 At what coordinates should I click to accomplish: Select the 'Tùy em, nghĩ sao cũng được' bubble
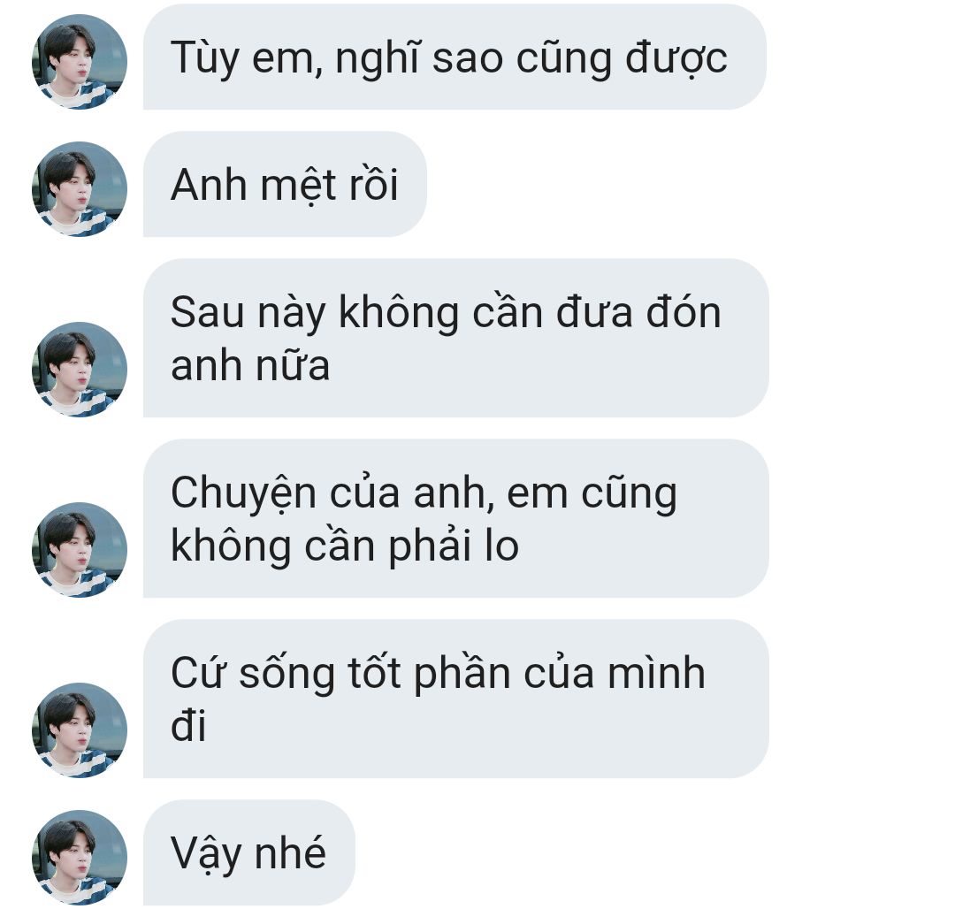(455, 57)
